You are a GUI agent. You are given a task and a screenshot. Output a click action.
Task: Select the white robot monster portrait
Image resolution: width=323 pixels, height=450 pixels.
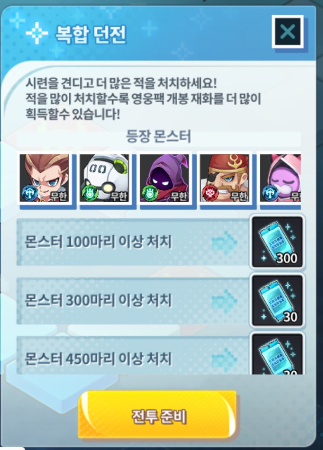[x=105, y=178]
